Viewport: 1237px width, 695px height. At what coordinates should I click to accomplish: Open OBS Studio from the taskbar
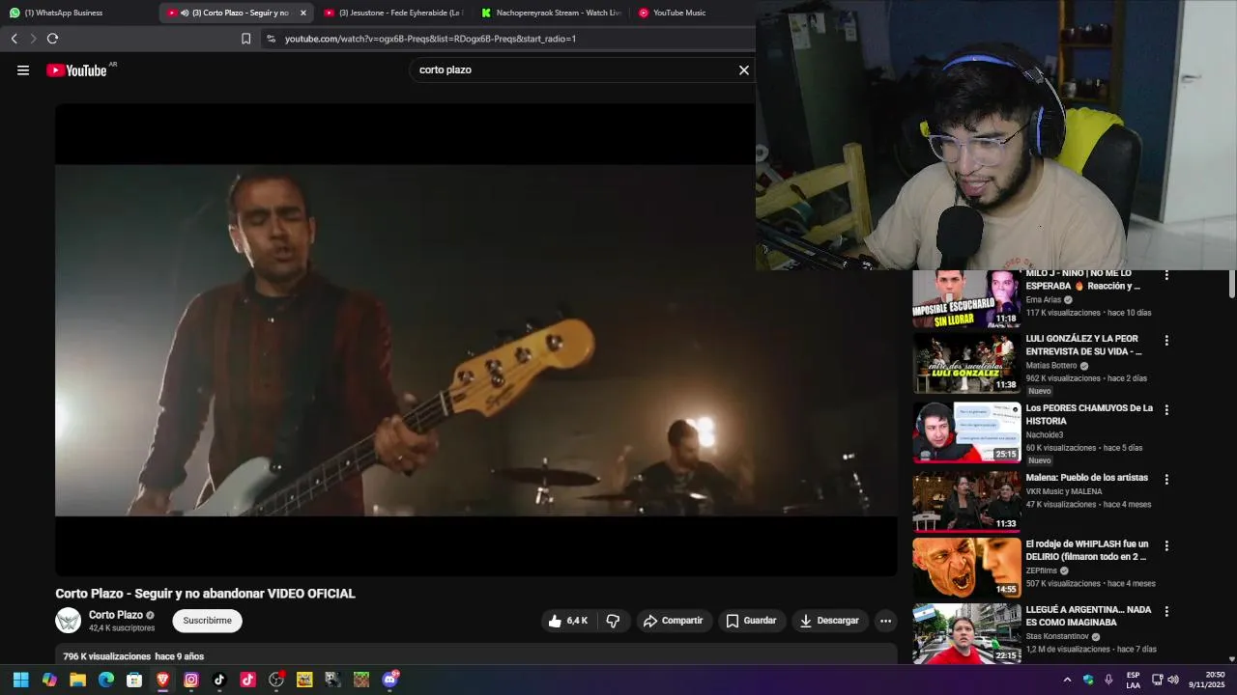click(x=276, y=680)
